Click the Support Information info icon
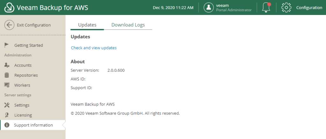The height and width of the screenshot is (139, 326). click(x=7, y=125)
